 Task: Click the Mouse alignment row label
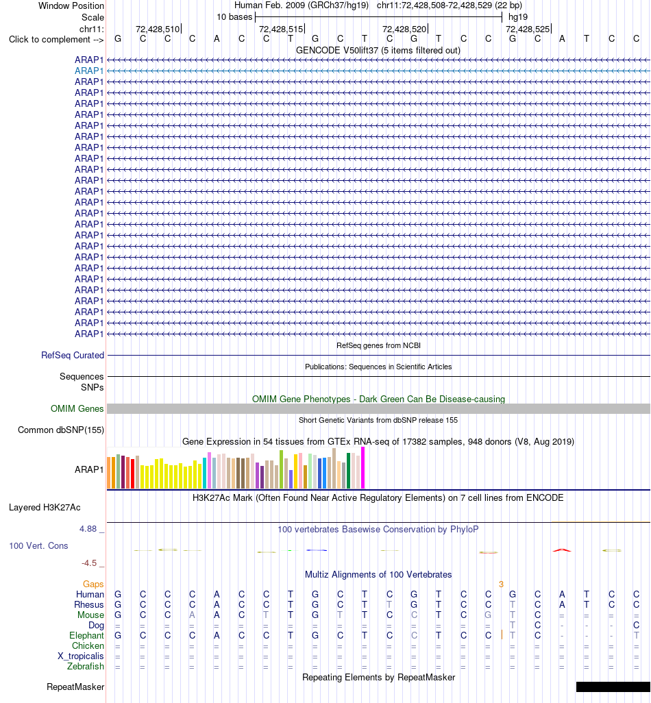coord(90,615)
